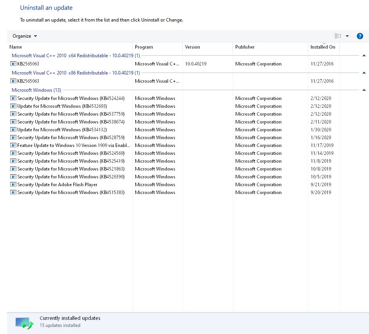
Task: Click the icon for update KB4537759
Action: click(x=13, y=114)
